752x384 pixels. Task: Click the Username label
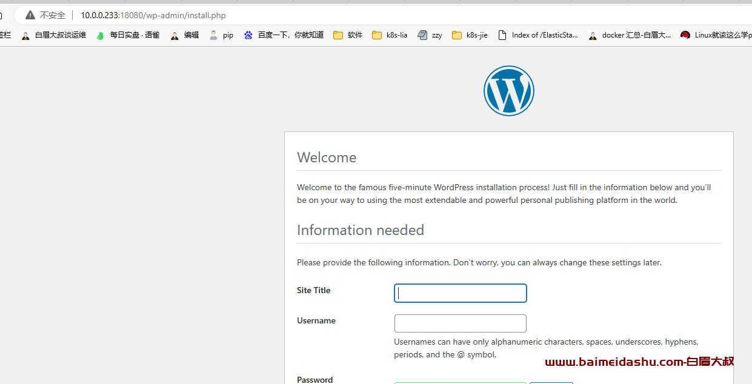[316, 320]
